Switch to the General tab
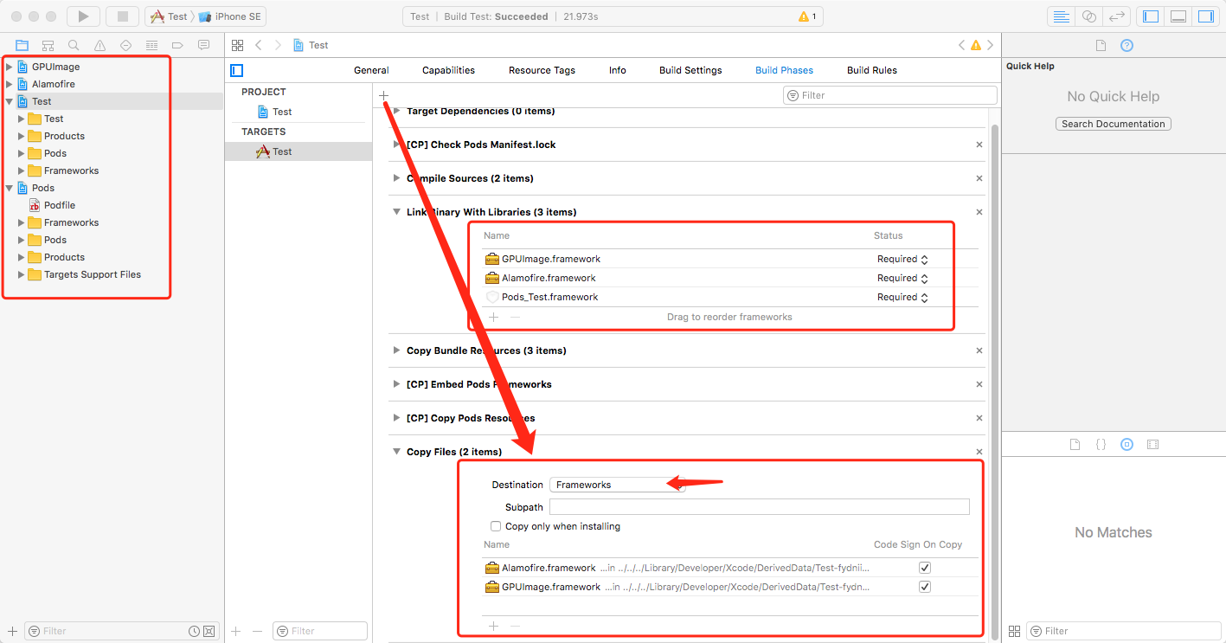Image resolution: width=1226 pixels, height=643 pixels. (371, 70)
